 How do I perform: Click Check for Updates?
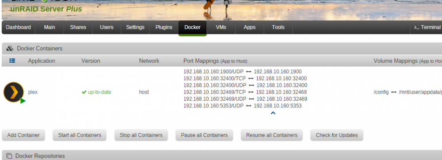click(337, 135)
